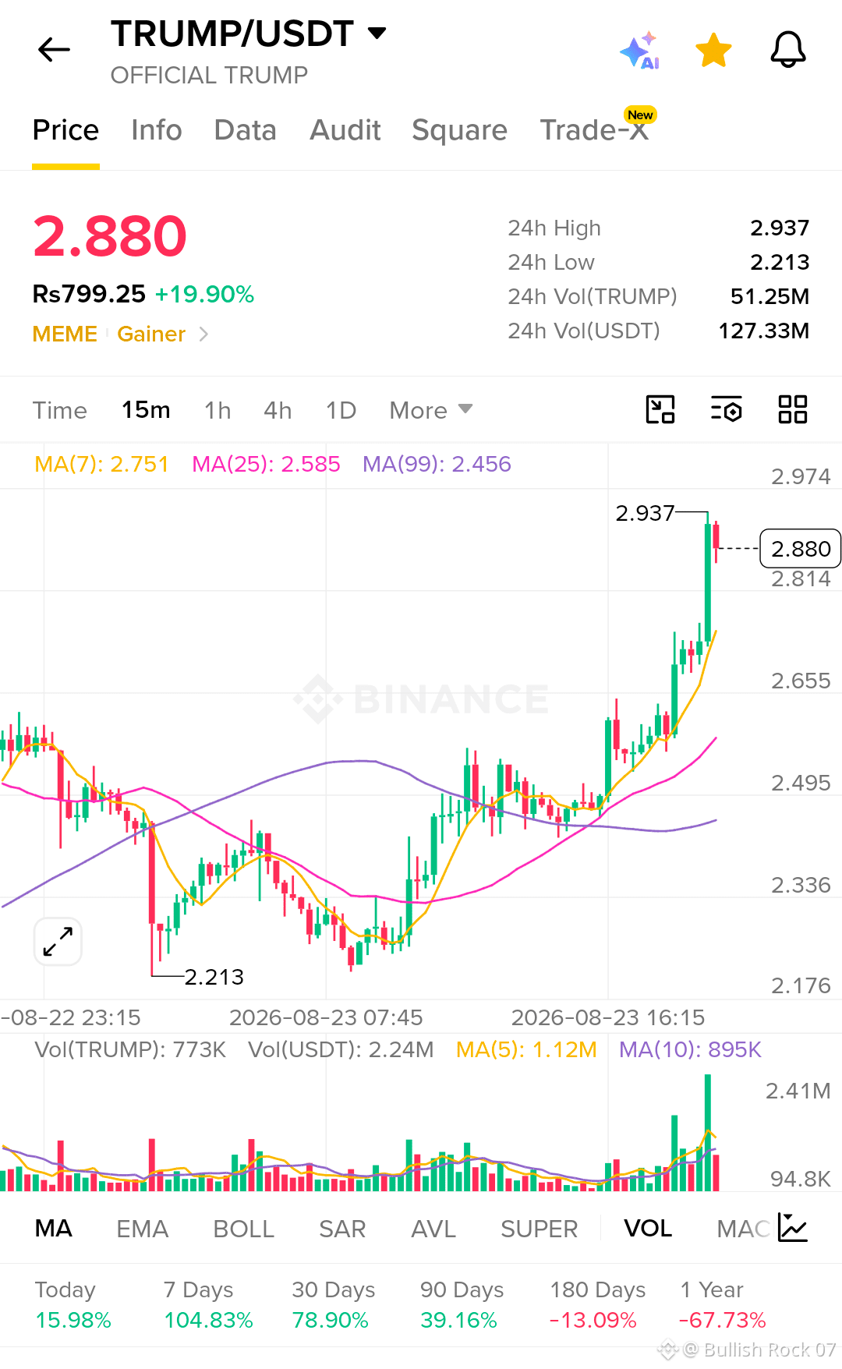
Task: Expand chart to fullscreen with diagonal arrows
Action: click(58, 942)
